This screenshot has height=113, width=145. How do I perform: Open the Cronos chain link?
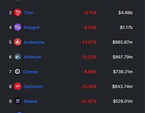coord(31,72)
